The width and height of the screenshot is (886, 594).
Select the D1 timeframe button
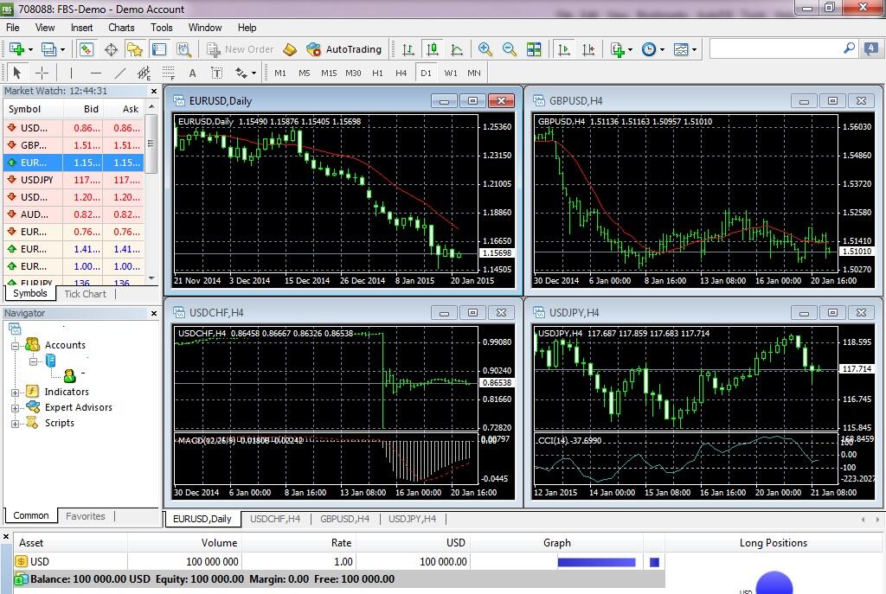coord(426,73)
